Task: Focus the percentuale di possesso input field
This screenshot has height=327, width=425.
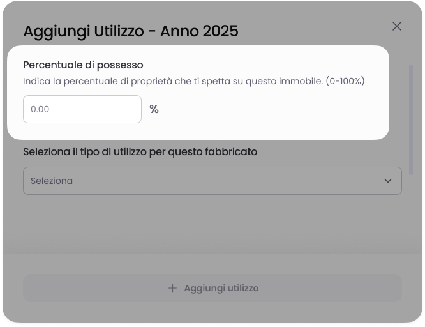Action: (x=82, y=109)
